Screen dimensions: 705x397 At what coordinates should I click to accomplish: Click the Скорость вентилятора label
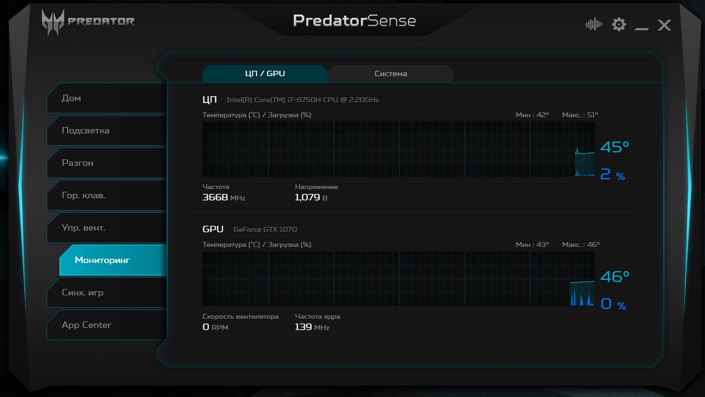pos(241,317)
